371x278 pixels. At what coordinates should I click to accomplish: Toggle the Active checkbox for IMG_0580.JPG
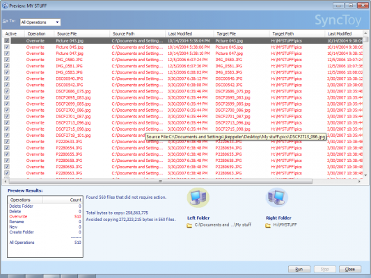coord(7,60)
